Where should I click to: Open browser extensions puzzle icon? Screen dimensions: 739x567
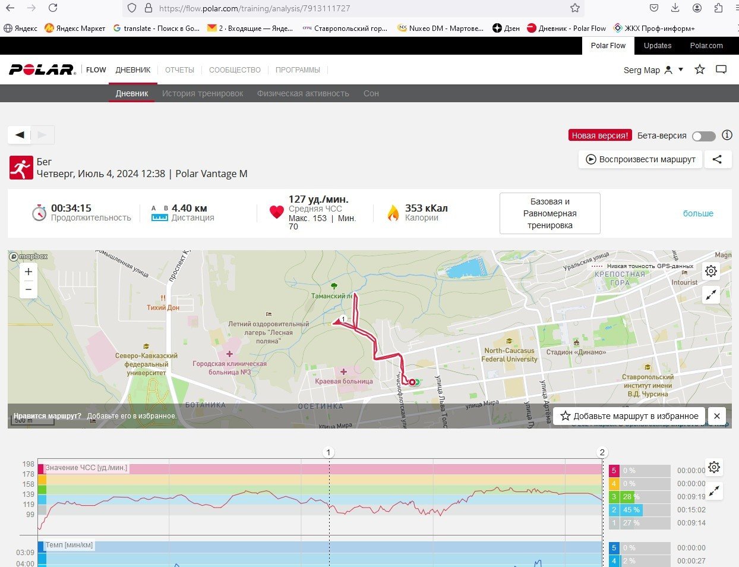tap(718, 8)
